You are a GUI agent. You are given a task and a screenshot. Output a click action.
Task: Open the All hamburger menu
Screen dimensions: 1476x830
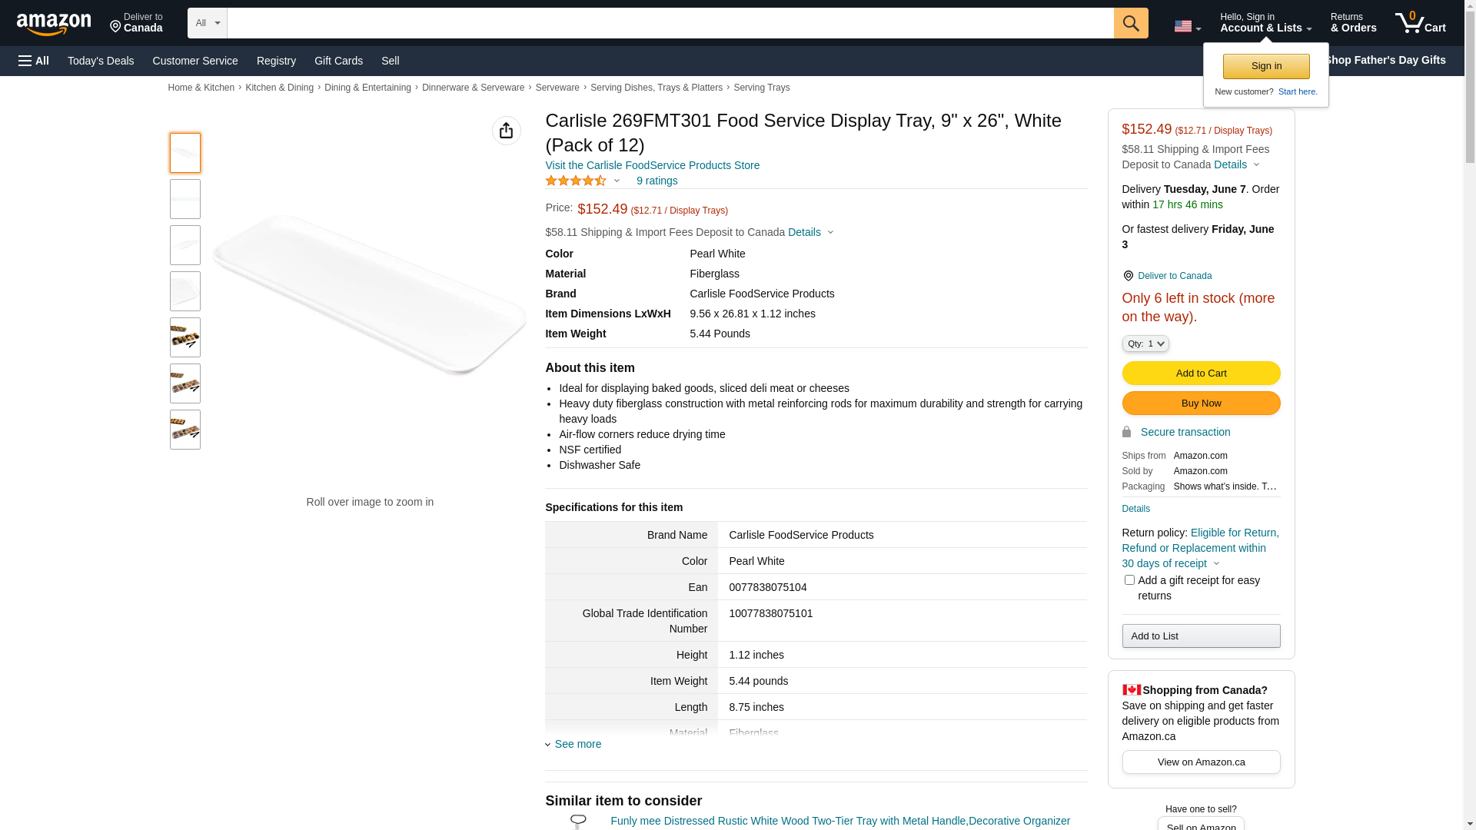coord(34,61)
